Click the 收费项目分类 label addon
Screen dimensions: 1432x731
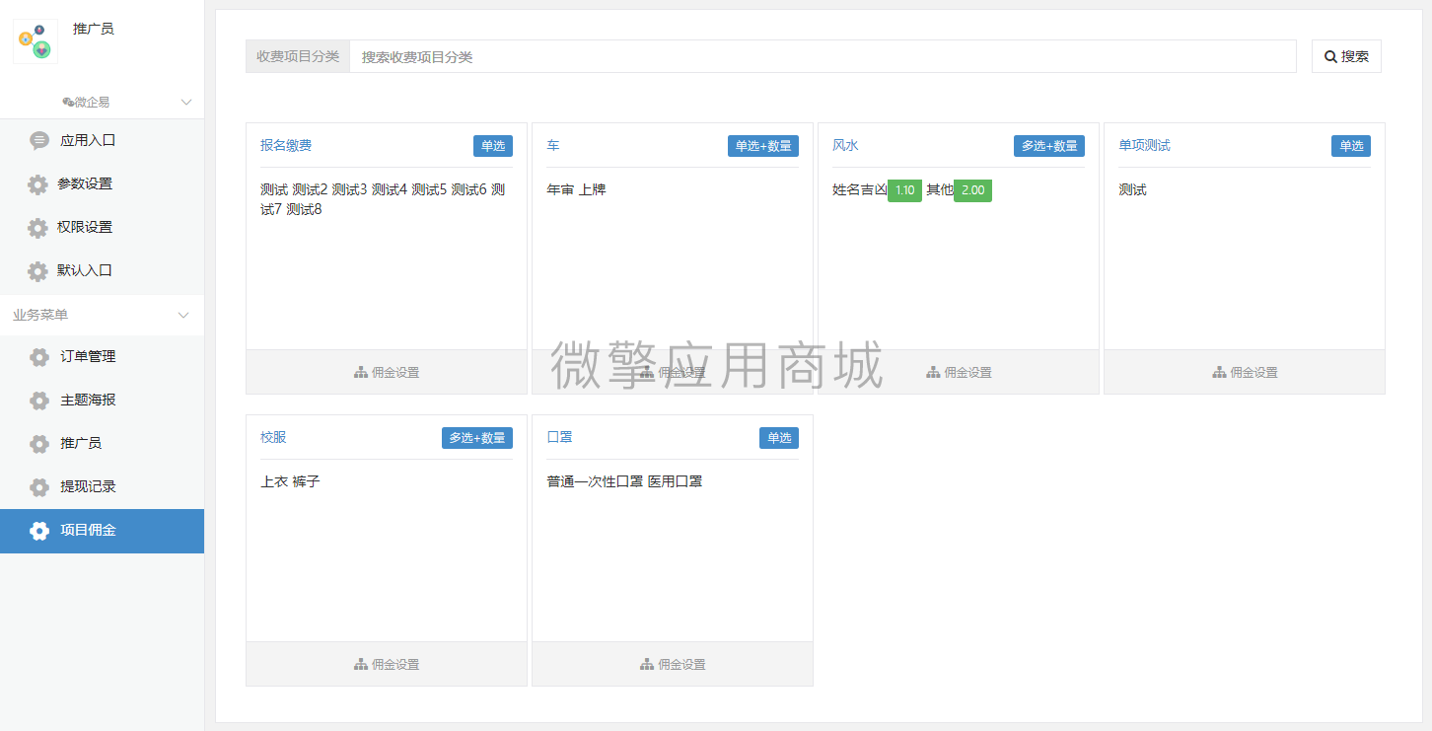tap(298, 56)
